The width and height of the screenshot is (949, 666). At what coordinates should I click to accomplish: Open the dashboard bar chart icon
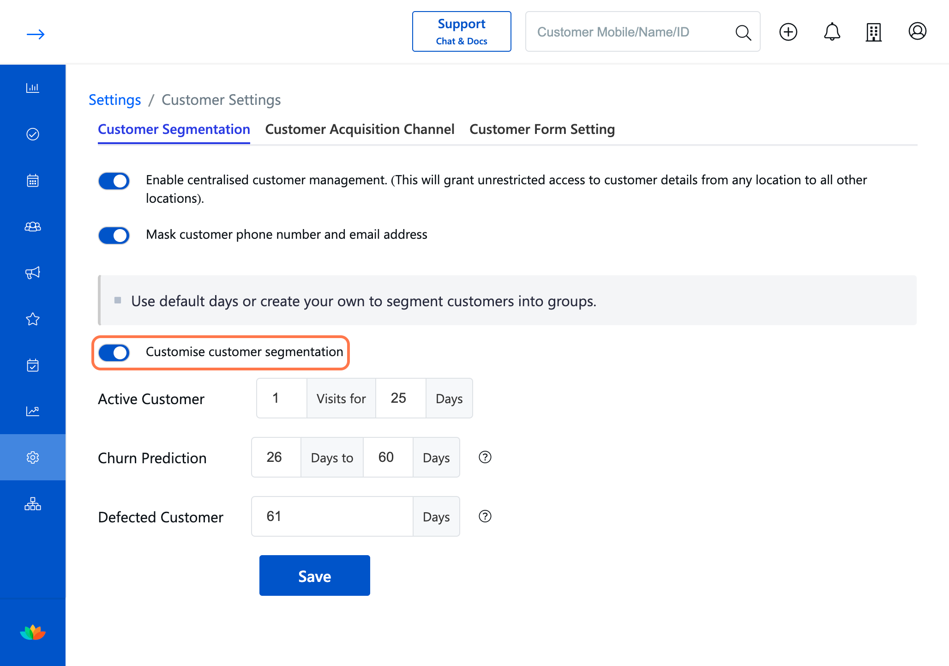[x=33, y=88]
